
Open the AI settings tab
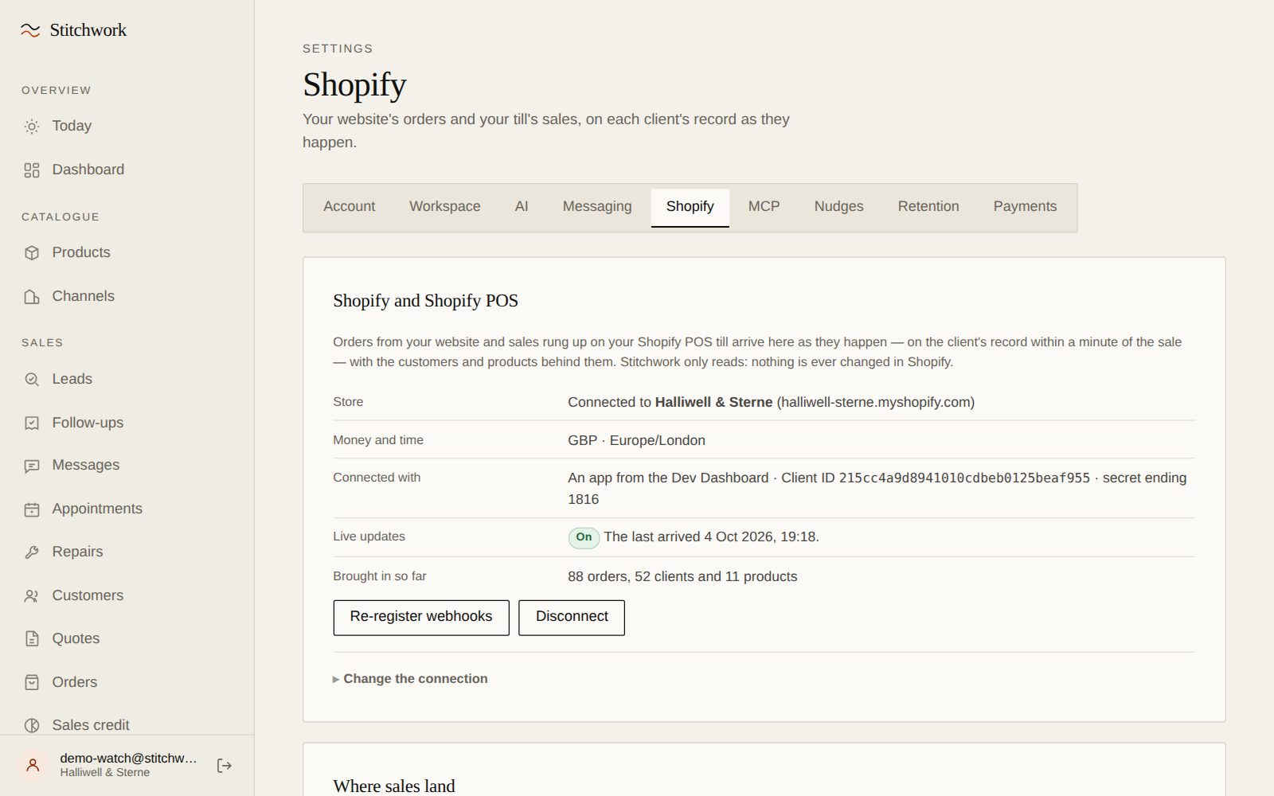[522, 207]
